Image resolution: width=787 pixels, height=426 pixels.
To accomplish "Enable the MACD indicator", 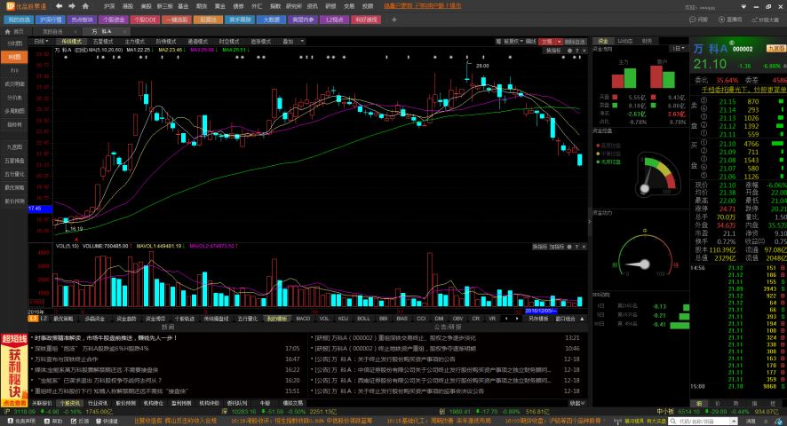I will pos(303,319).
